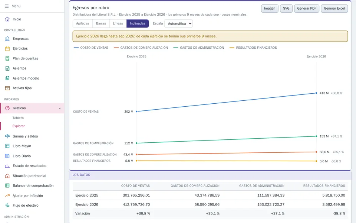356x223 pixels.
Task: Click the Generar PDF button
Action: point(307,9)
